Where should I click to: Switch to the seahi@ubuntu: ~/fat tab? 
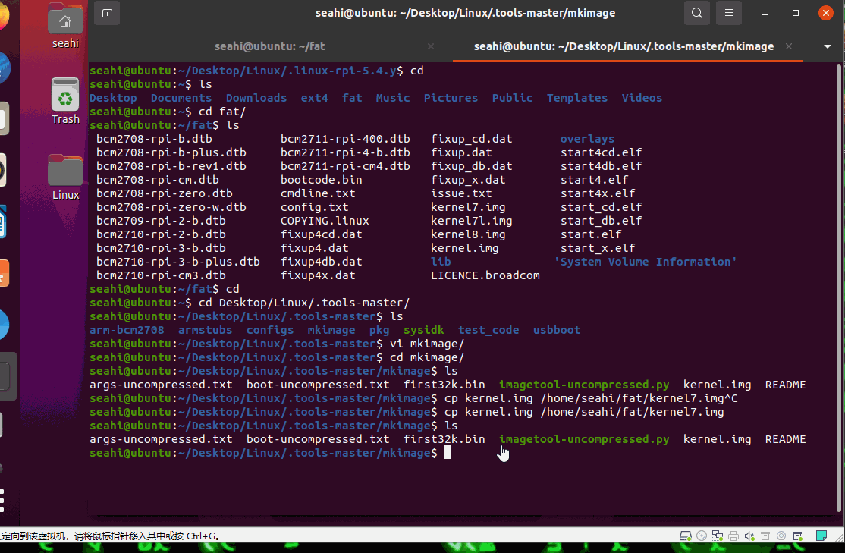click(269, 46)
